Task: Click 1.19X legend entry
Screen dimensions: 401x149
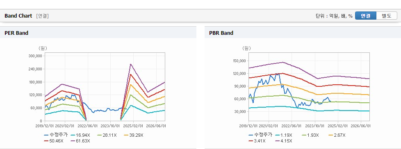Action: pos(284,135)
